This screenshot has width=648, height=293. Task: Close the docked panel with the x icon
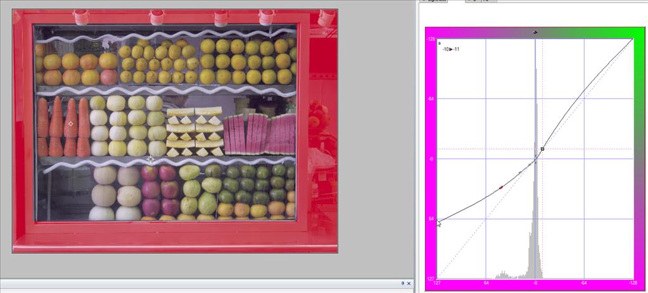tap(409, 284)
